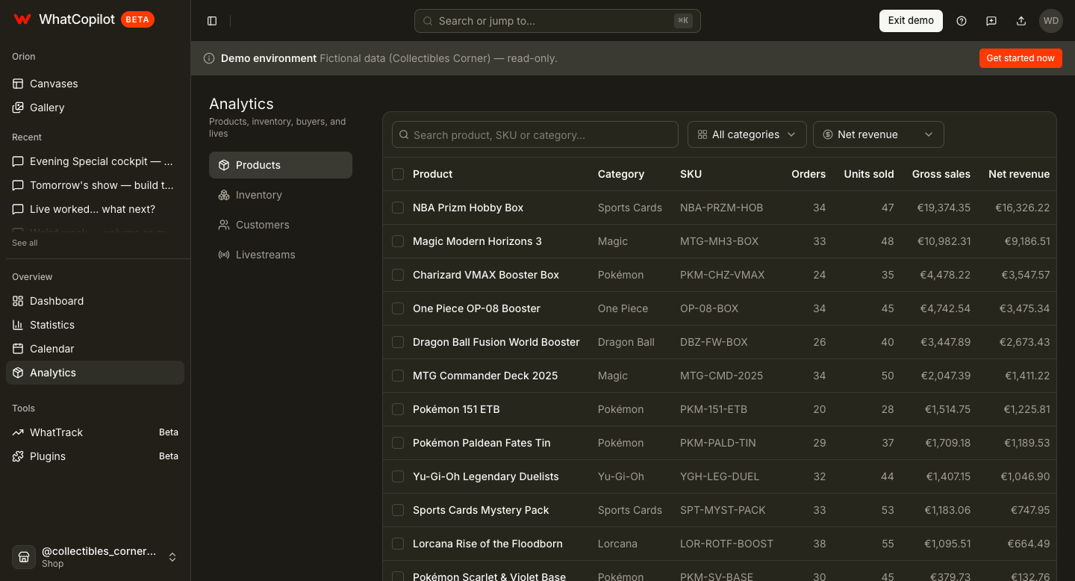This screenshot has height=581, width=1075.
Task: Open the Live worked... what next? conversation
Action: point(96,209)
